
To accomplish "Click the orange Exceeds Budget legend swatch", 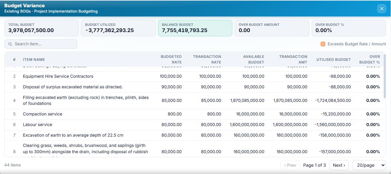I will pyautogui.click(x=323, y=44).
